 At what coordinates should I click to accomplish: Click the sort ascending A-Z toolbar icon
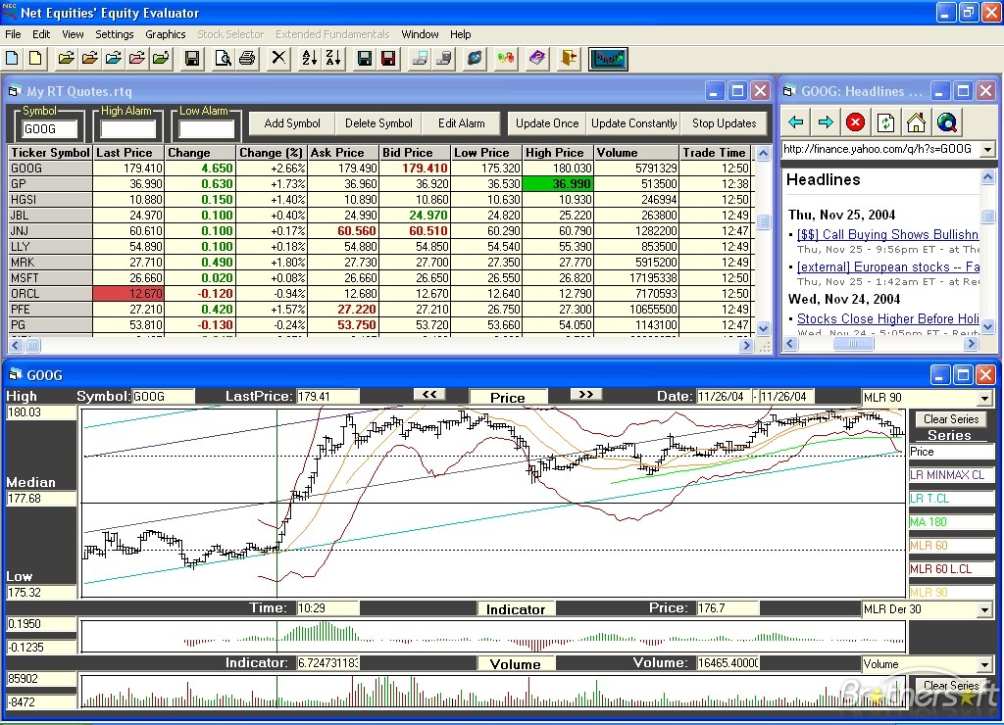tap(309, 59)
